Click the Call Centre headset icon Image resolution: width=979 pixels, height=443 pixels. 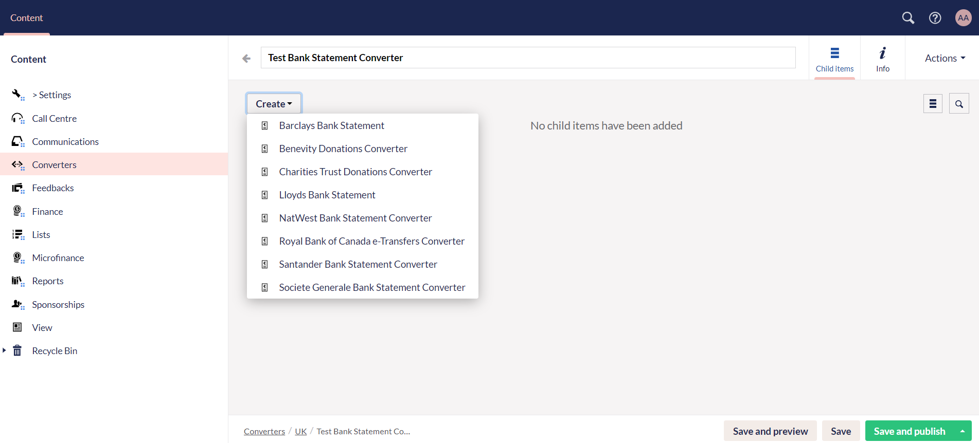point(18,118)
